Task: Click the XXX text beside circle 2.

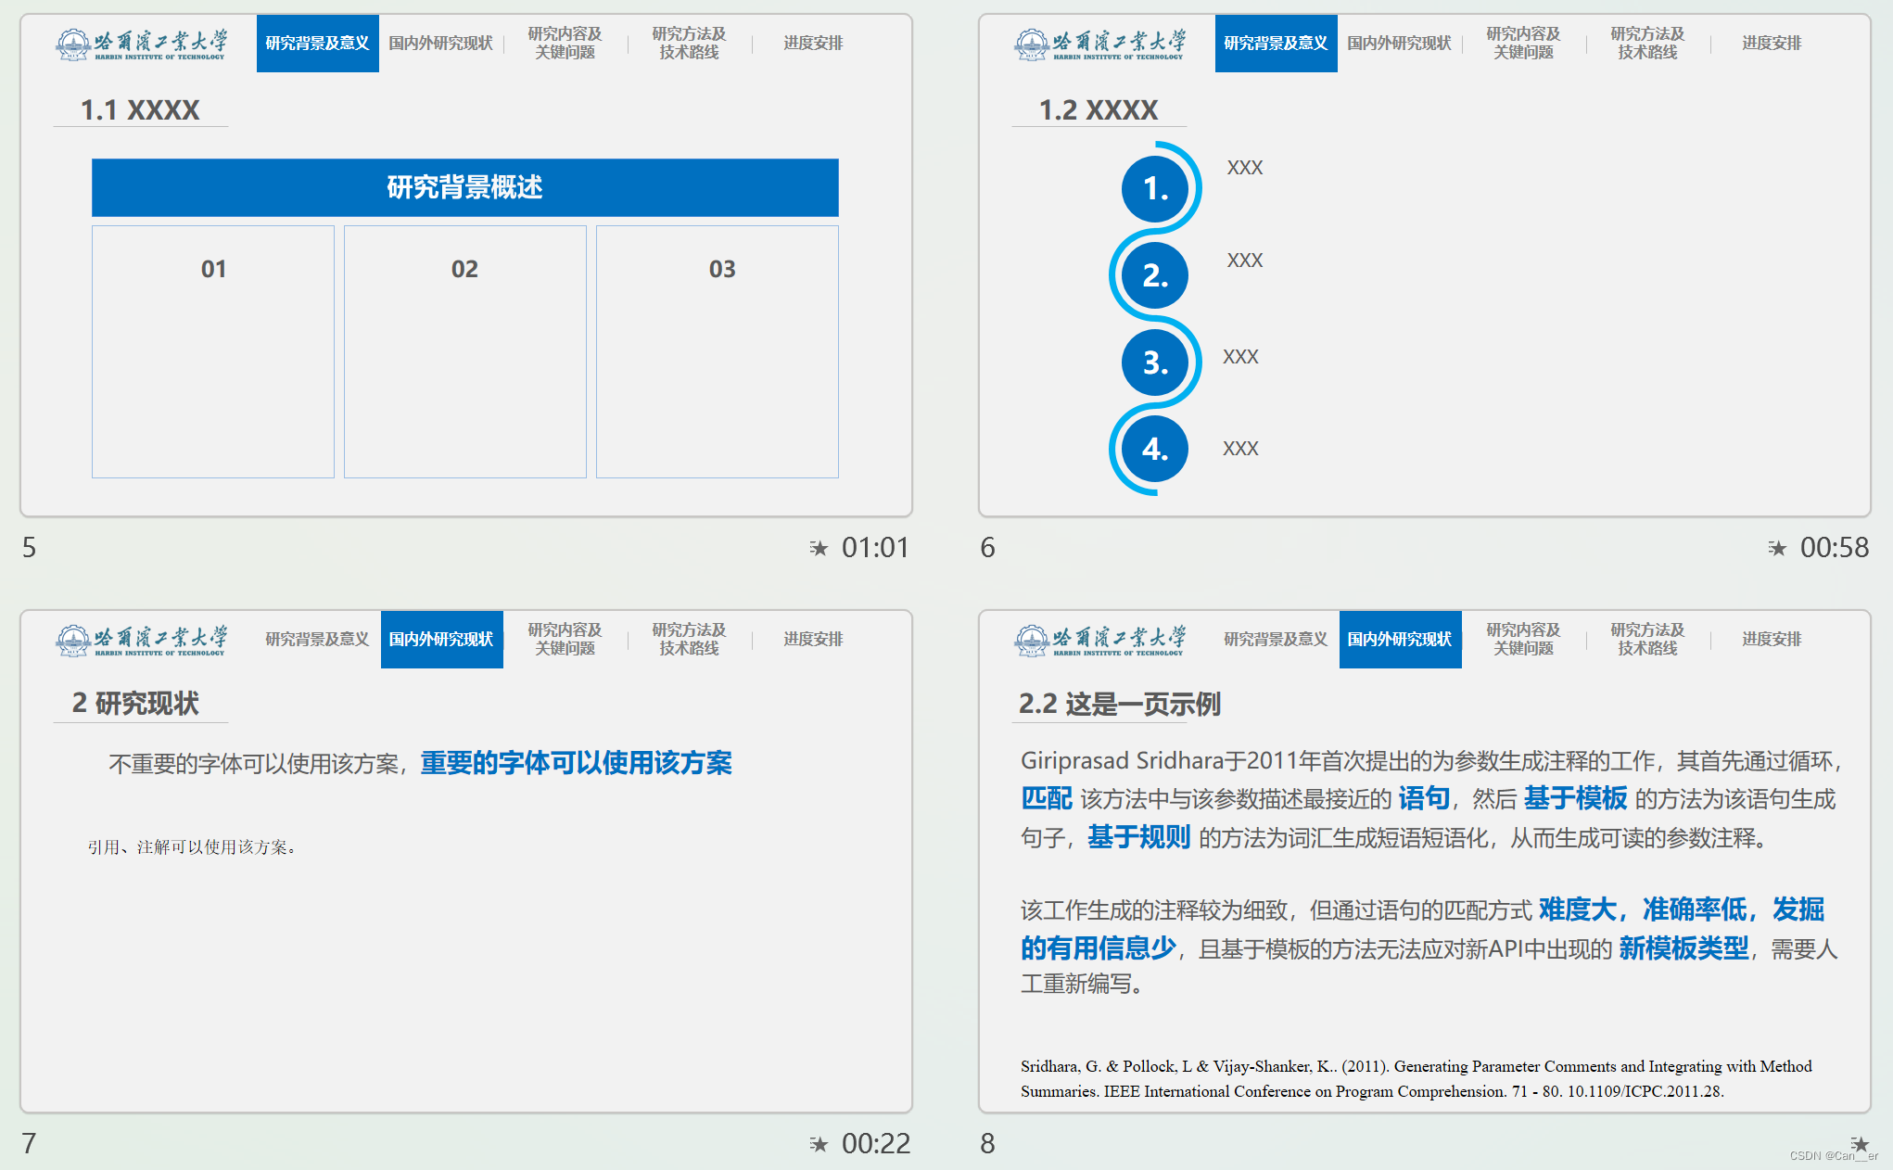Action: click(1245, 261)
